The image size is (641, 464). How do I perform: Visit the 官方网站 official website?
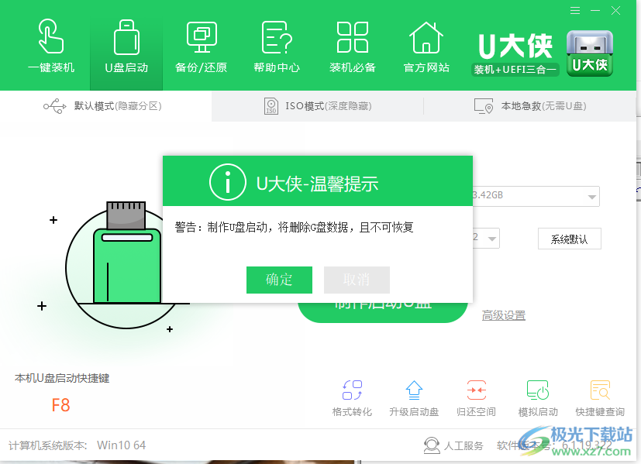pos(426,46)
